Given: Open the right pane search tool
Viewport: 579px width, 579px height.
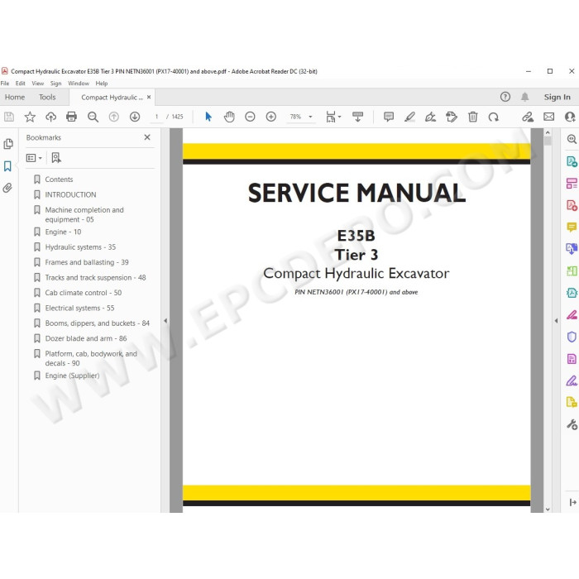Looking at the screenshot, I should tap(572, 139).
